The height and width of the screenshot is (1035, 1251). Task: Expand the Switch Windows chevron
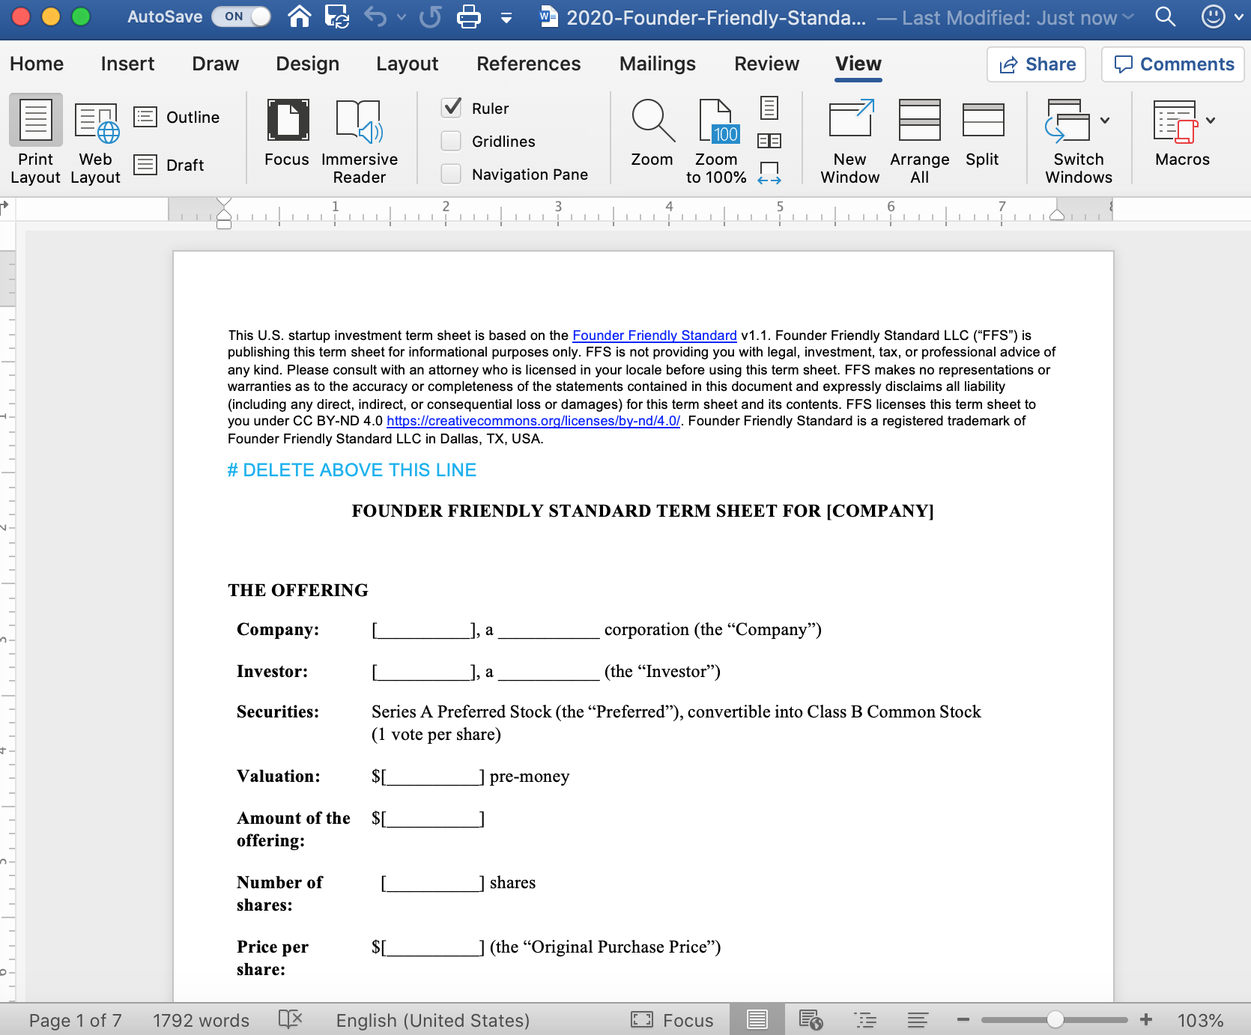pyautogui.click(x=1104, y=119)
